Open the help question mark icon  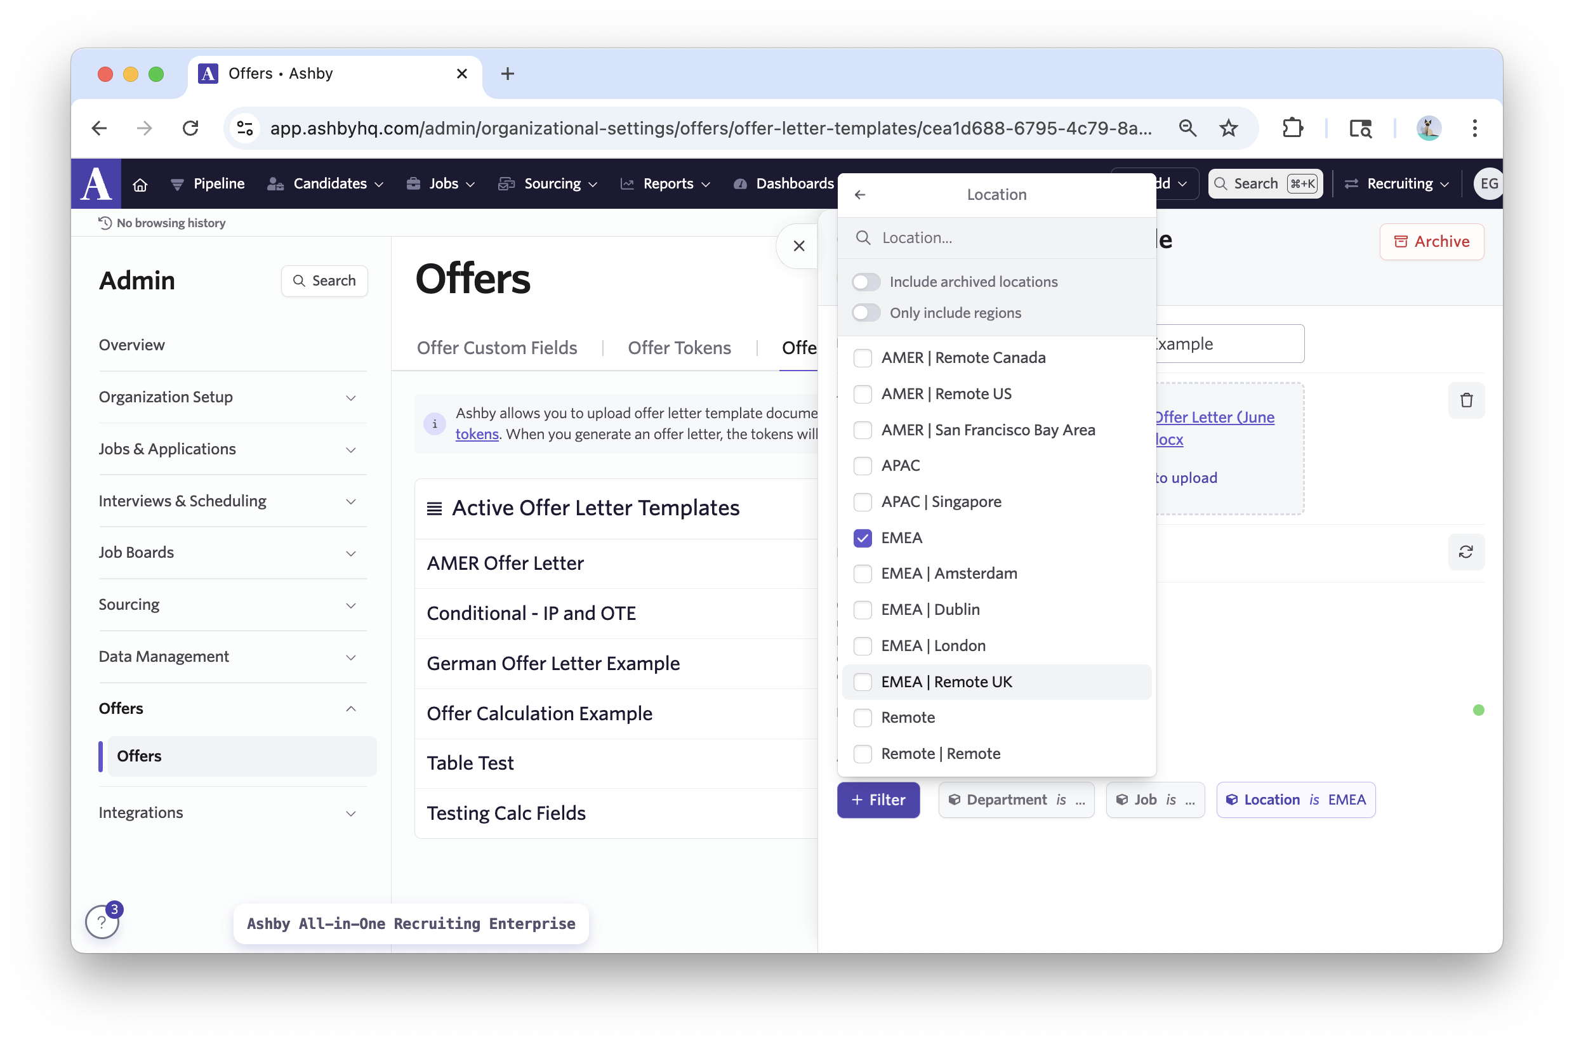[x=102, y=921]
